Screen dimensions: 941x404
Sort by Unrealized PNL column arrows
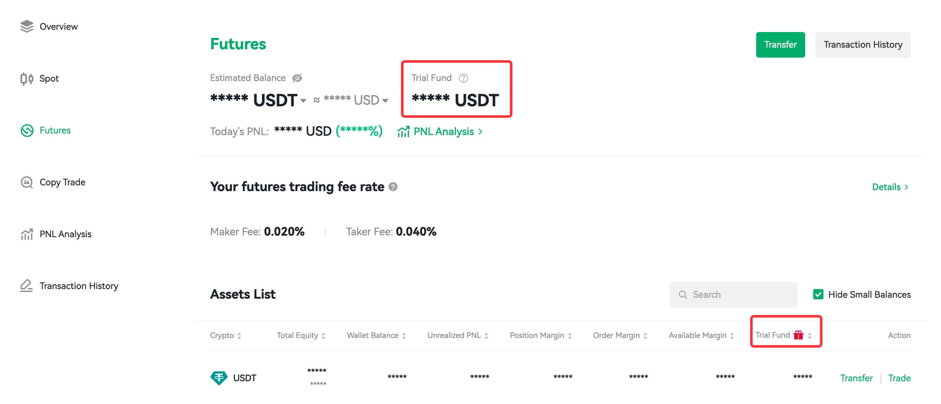tap(486, 336)
